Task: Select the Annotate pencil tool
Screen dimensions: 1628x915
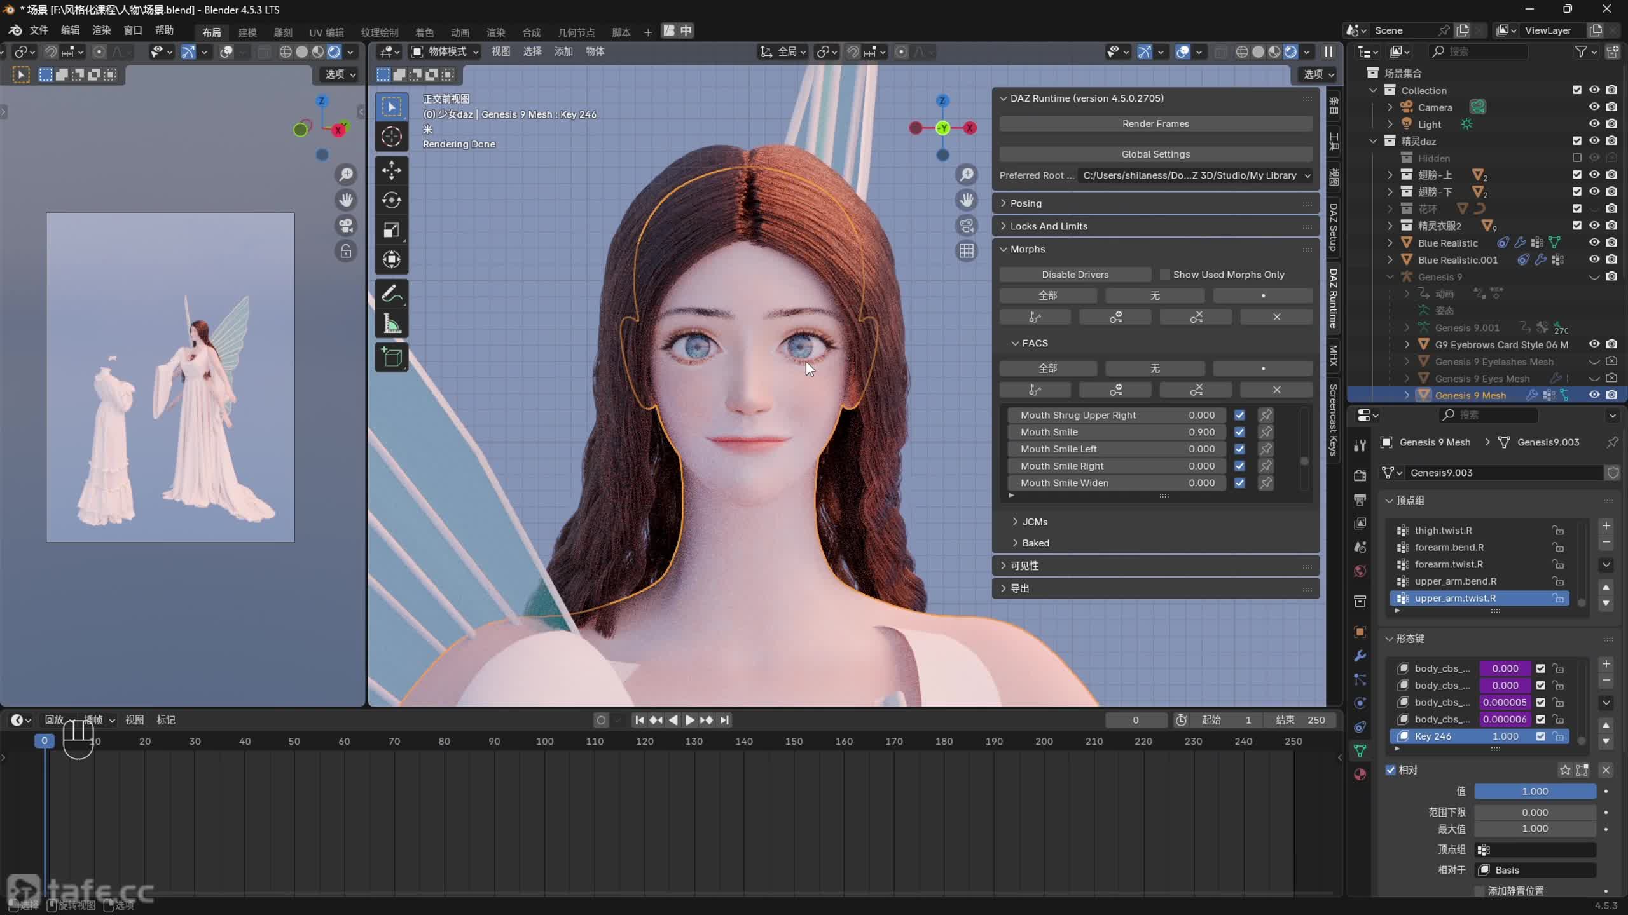Action: [391, 294]
